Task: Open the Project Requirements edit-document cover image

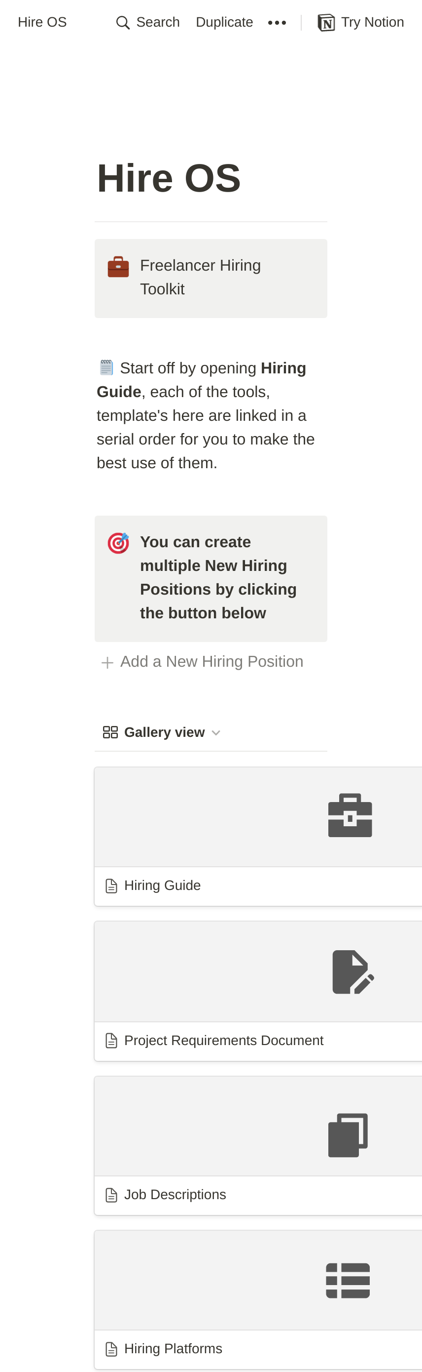Action: pyautogui.click(x=258, y=972)
